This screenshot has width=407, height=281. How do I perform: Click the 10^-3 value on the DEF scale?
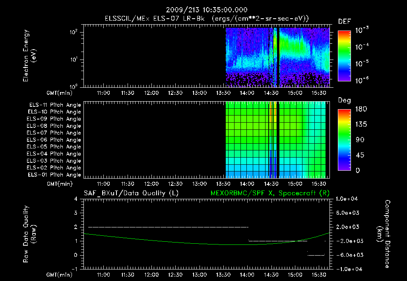pyautogui.click(x=362, y=30)
